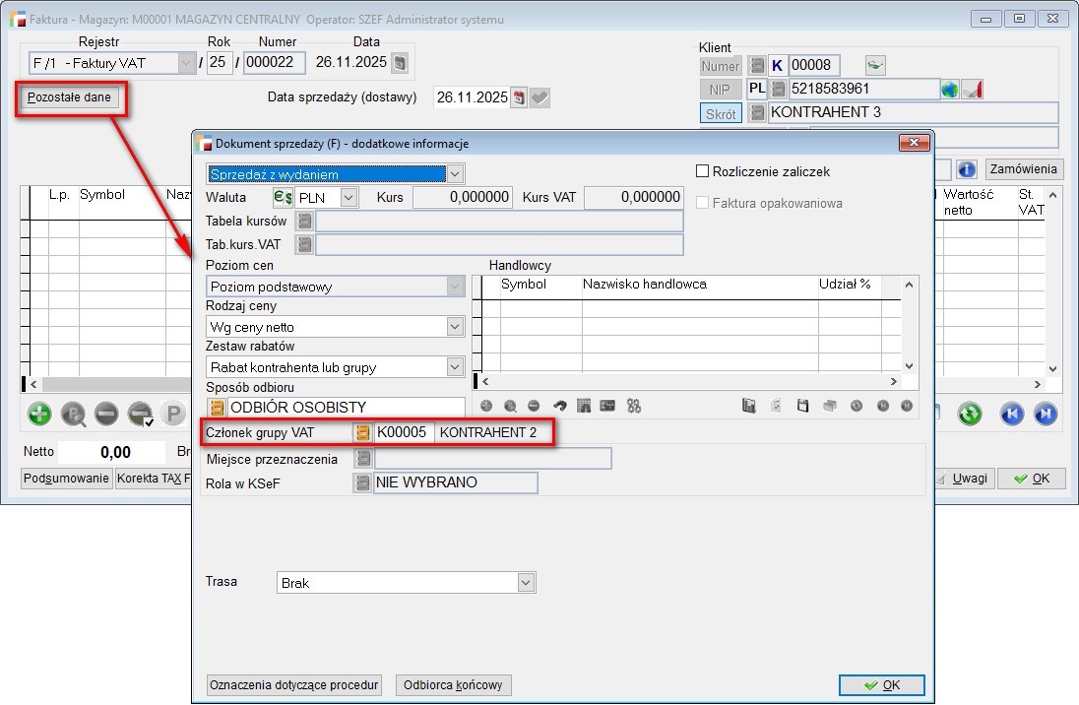Click the globe icon next to NIP
This screenshot has width=1079, height=705.
(949, 90)
